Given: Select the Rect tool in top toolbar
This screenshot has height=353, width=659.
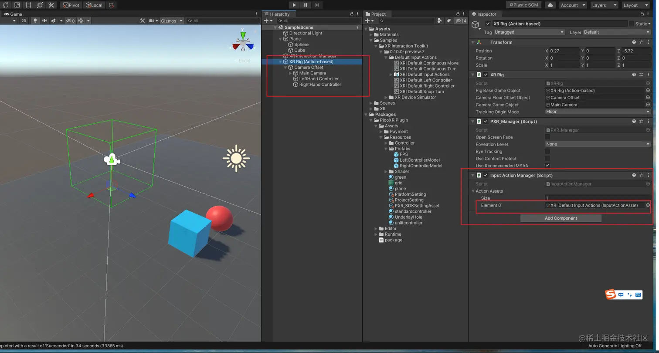Looking at the screenshot, I should (x=28, y=5).
